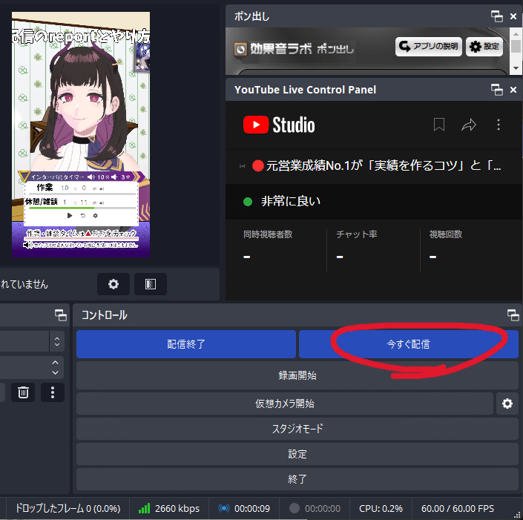This screenshot has width=523, height=520.
Task: Click the preview canvas thumbnail
Action: 81,134
